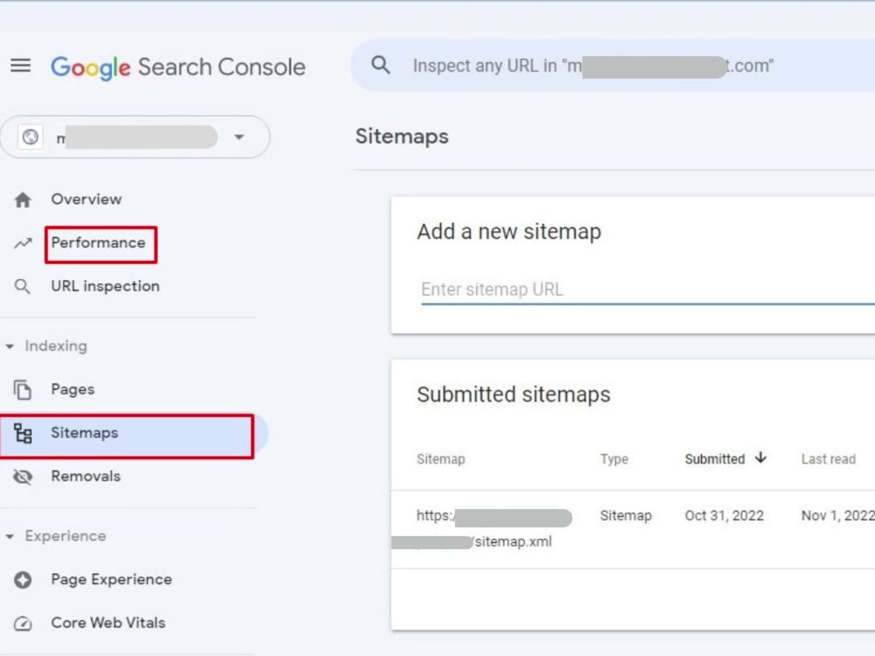Viewport: 875px width, 656px height.
Task: Open the Overview page
Action: coord(87,199)
